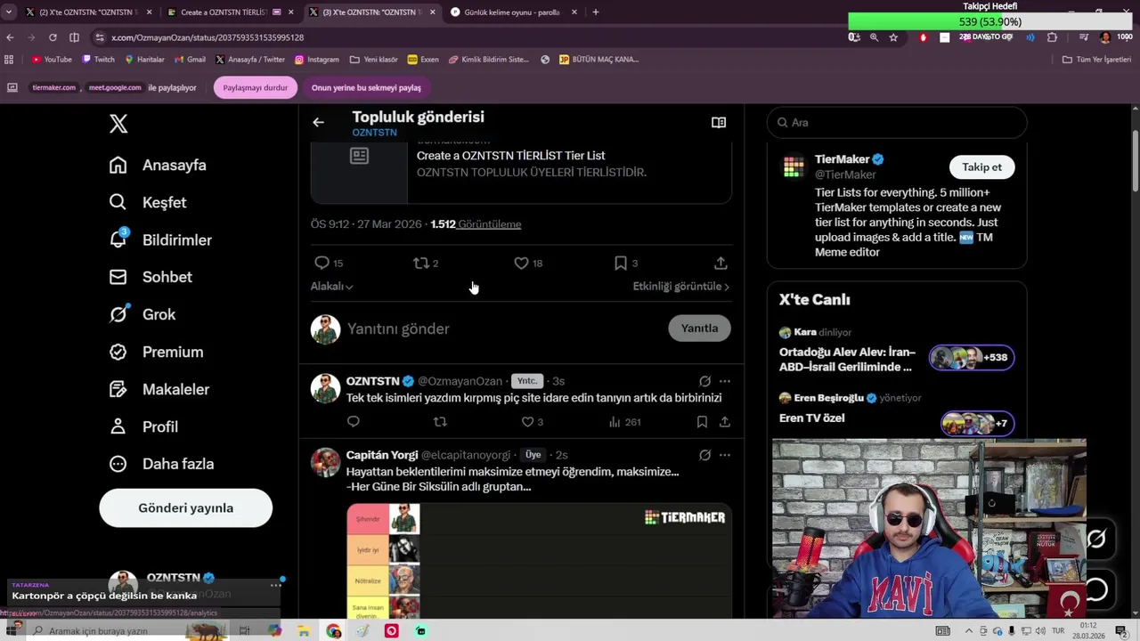Open Keşfet search page in the sidebar
The width and height of the screenshot is (1140, 641).
tap(148, 202)
